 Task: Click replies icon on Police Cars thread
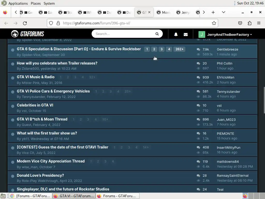click(198, 91)
